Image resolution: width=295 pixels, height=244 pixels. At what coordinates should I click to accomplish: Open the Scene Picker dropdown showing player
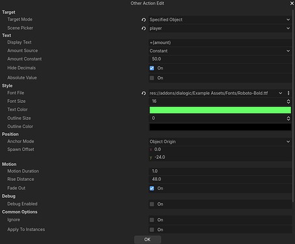pyautogui.click(x=220, y=29)
